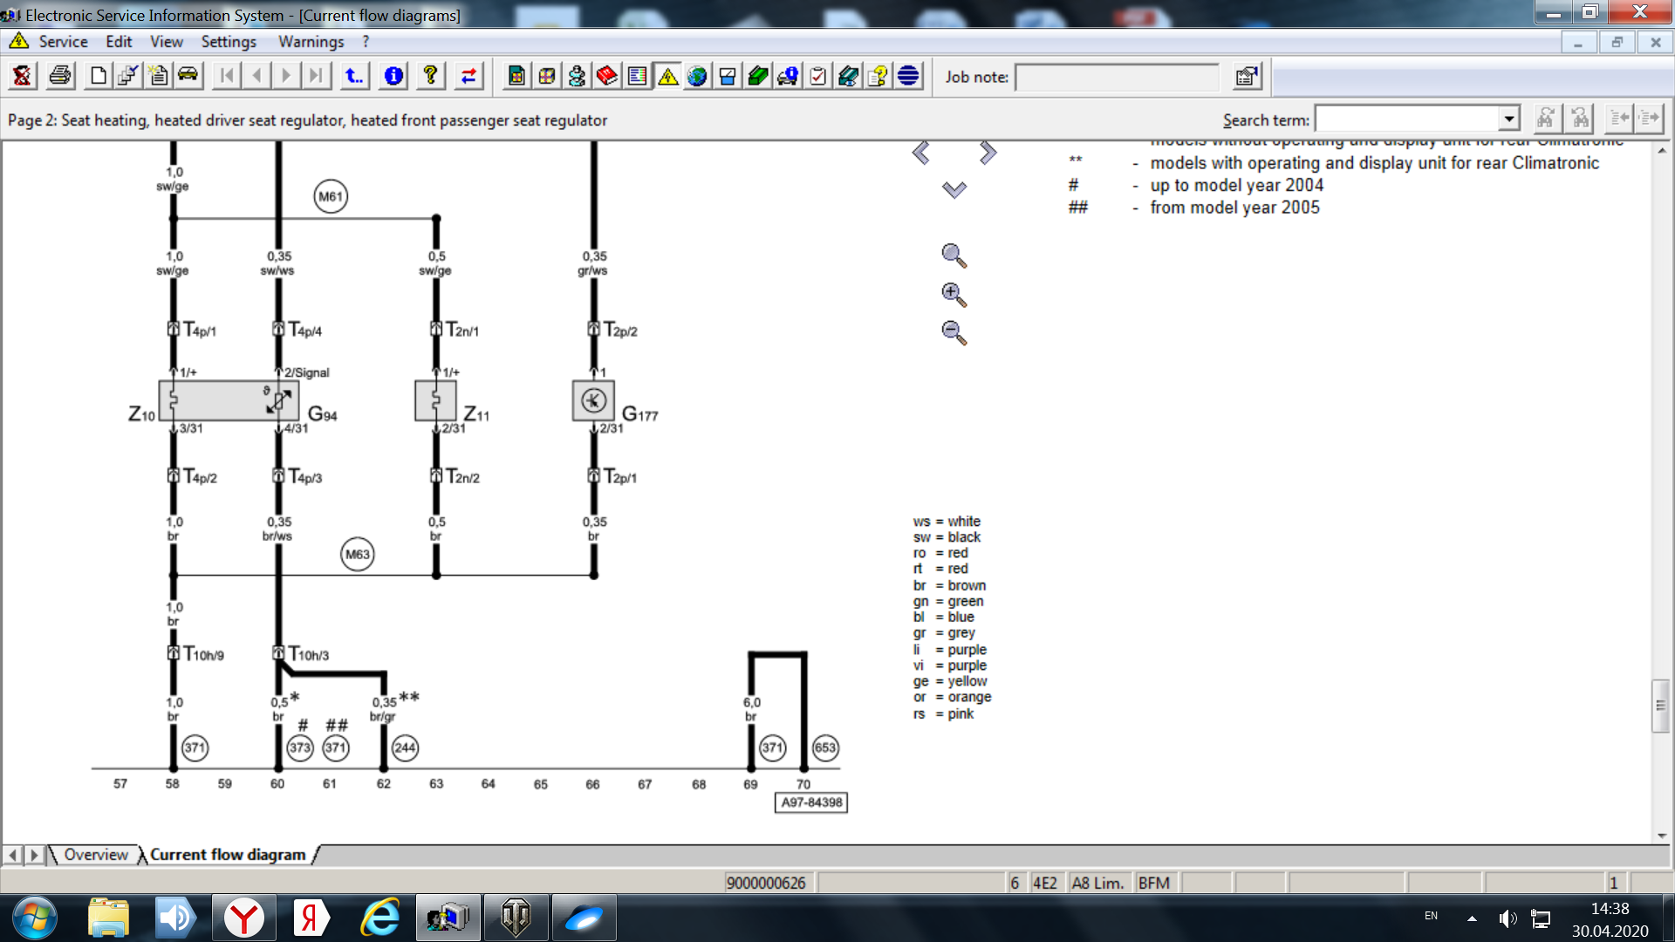
Task: Switch to the Overview tab
Action: point(95,855)
